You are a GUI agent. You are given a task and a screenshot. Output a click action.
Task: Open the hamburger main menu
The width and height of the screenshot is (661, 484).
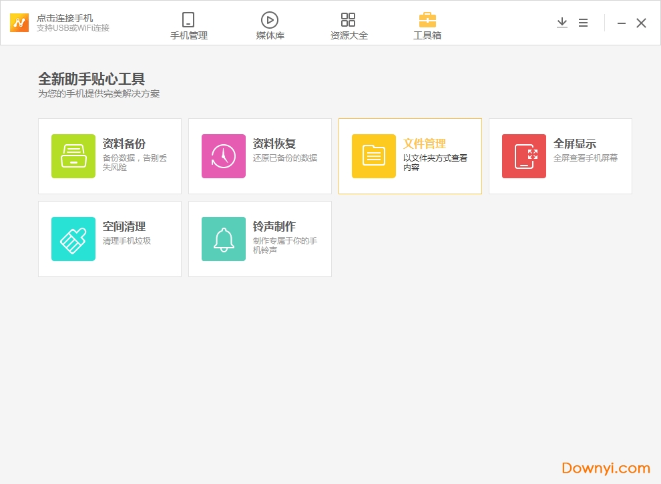click(583, 23)
